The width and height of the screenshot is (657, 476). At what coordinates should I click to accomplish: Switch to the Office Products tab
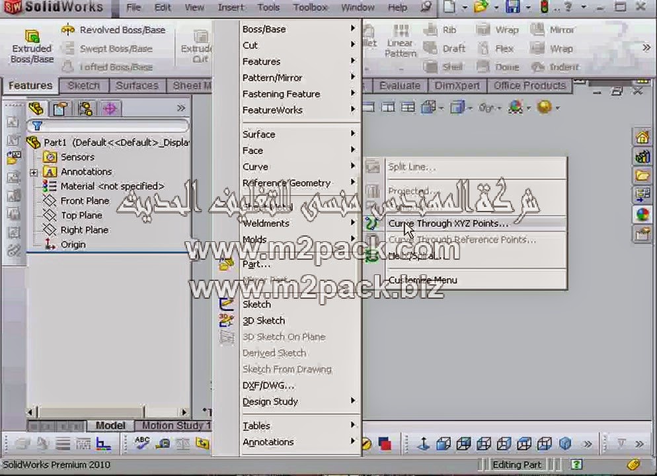(529, 85)
